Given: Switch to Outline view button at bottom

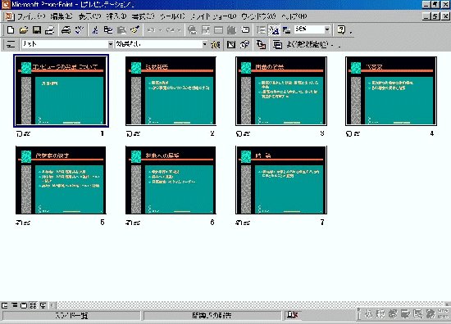Looking at the screenshot, I should click(15, 306).
